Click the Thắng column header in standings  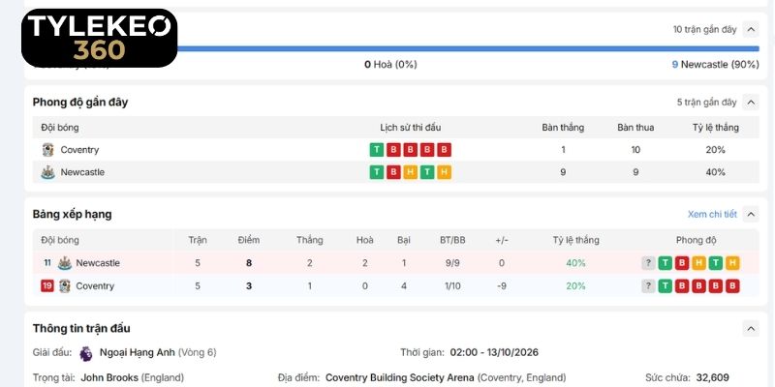(x=310, y=240)
